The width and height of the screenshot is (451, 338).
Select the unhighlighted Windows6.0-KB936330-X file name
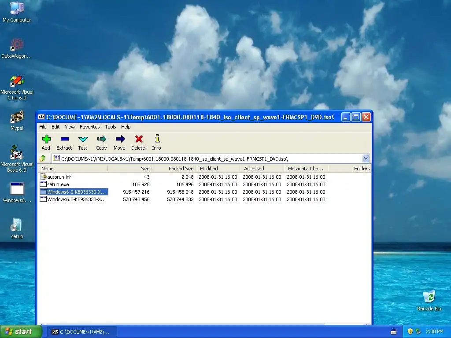(x=77, y=199)
